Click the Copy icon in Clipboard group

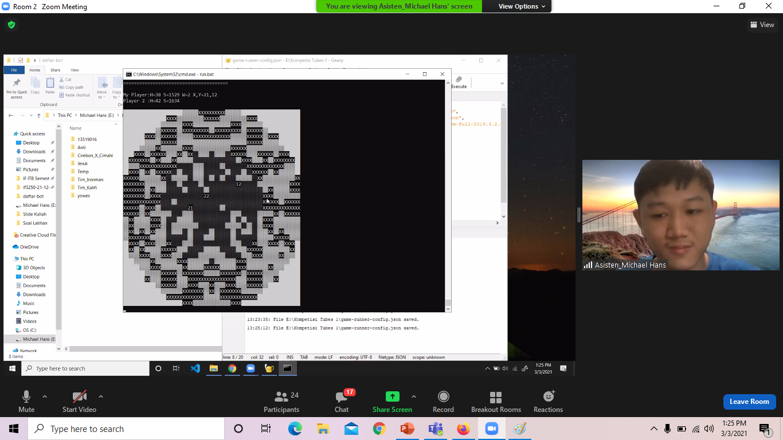click(35, 86)
